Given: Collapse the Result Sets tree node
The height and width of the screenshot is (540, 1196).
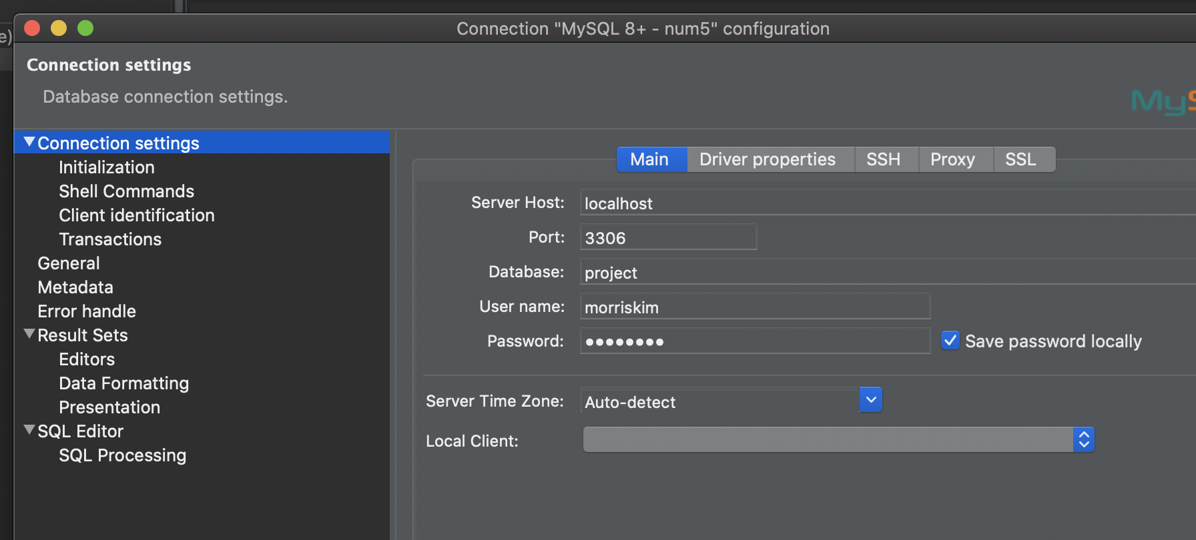Looking at the screenshot, I should point(29,334).
